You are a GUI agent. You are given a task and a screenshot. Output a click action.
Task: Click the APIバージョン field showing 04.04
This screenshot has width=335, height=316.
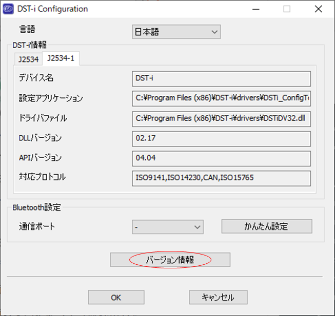coord(221,159)
